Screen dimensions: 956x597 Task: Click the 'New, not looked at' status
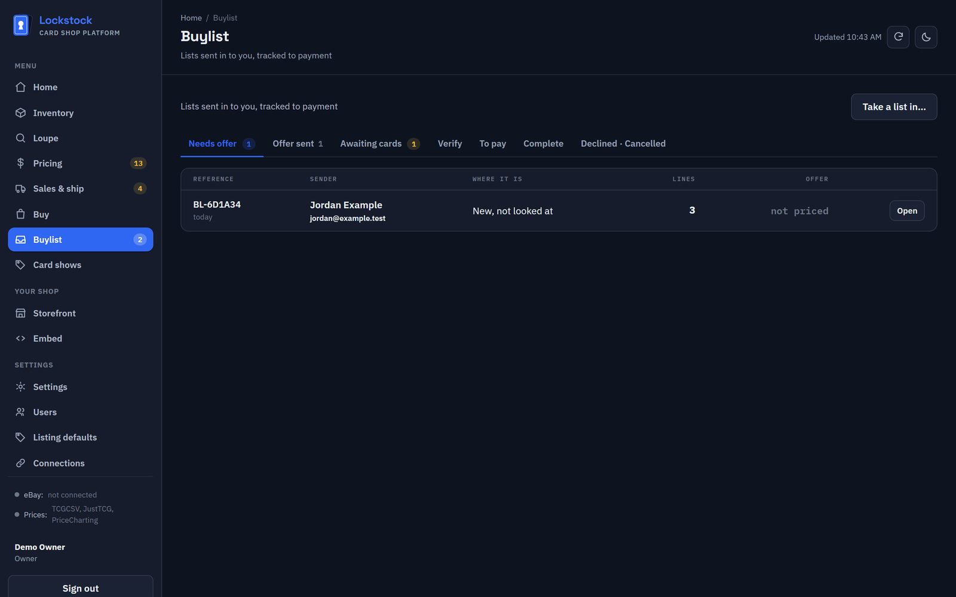coord(513,211)
